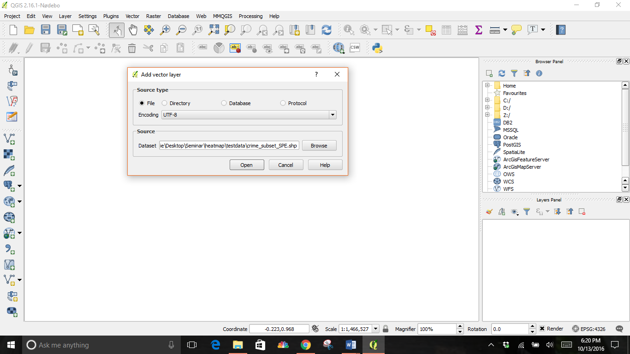
Task: Click the Browse button
Action: (319, 146)
